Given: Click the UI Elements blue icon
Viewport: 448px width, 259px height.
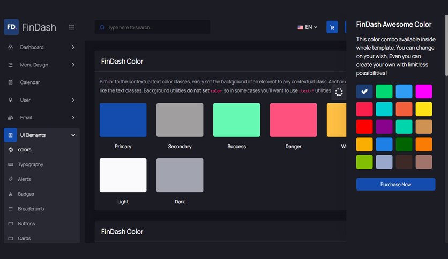Looking at the screenshot, I should click(11, 135).
